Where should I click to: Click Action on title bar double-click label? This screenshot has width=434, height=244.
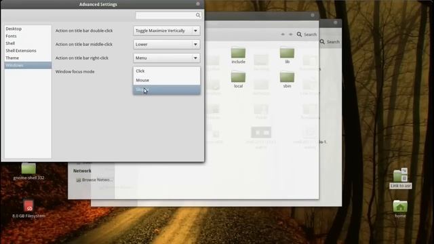click(x=84, y=30)
